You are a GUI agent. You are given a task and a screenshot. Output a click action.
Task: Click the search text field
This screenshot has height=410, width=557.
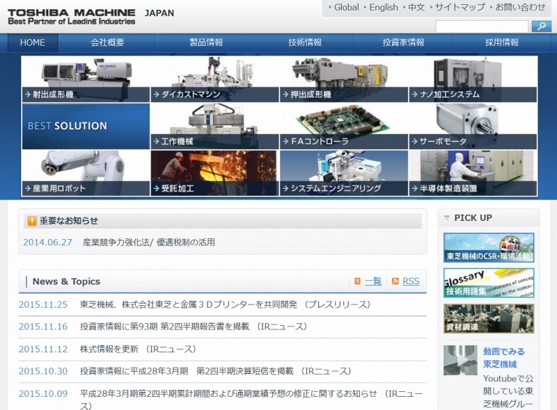(482, 26)
